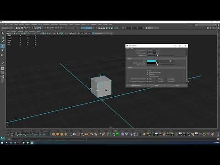
Task: Open the main File menu
Action: (2, 24)
